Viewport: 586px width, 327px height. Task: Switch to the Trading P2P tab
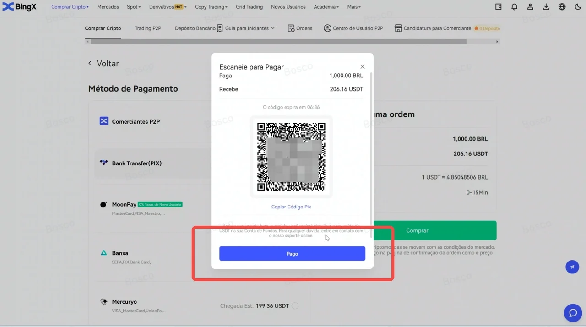pyautogui.click(x=148, y=28)
